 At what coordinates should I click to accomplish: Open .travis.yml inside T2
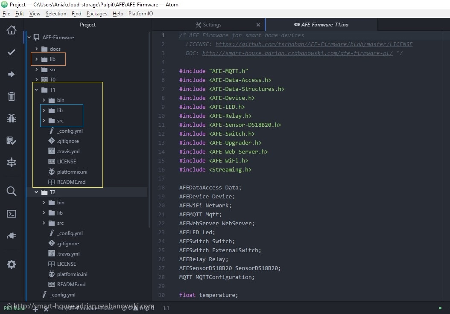[68, 253]
